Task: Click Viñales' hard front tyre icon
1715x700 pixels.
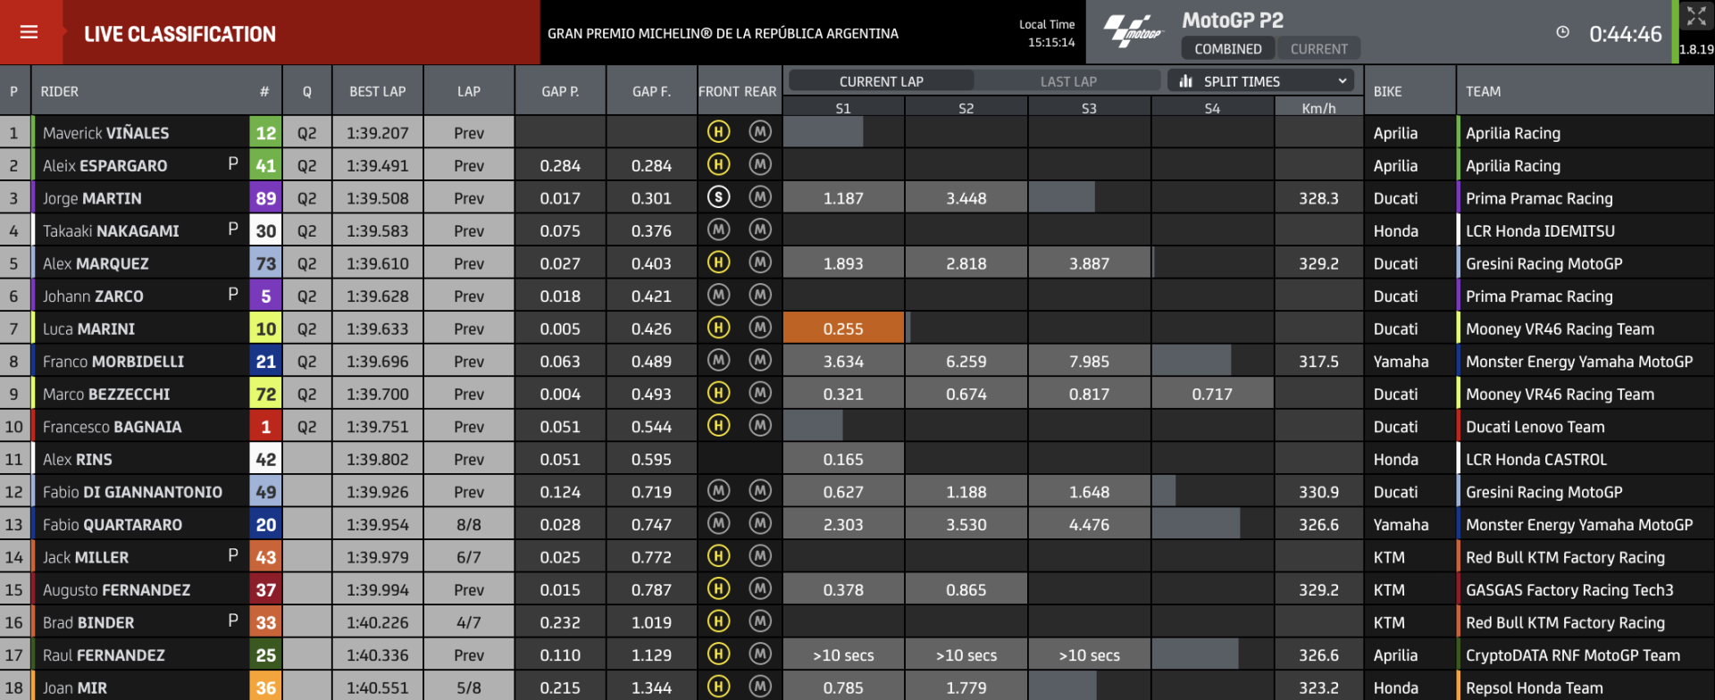Action: tap(718, 132)
